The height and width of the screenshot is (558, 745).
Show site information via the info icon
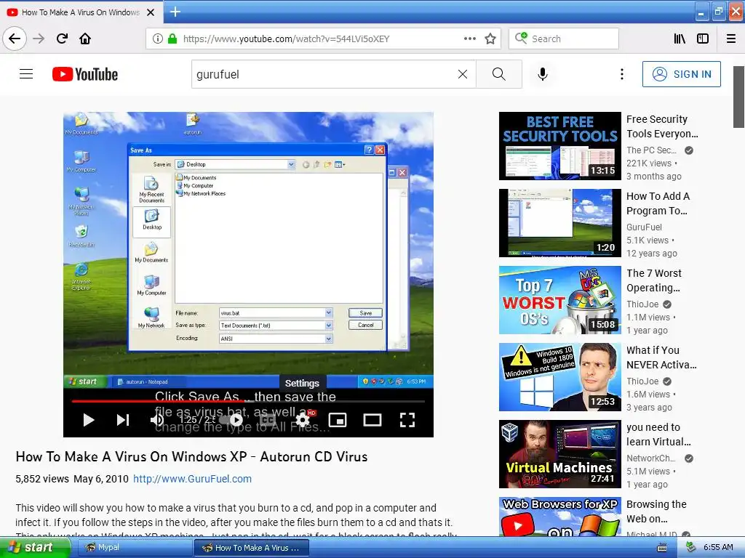[x=158, y=39]
